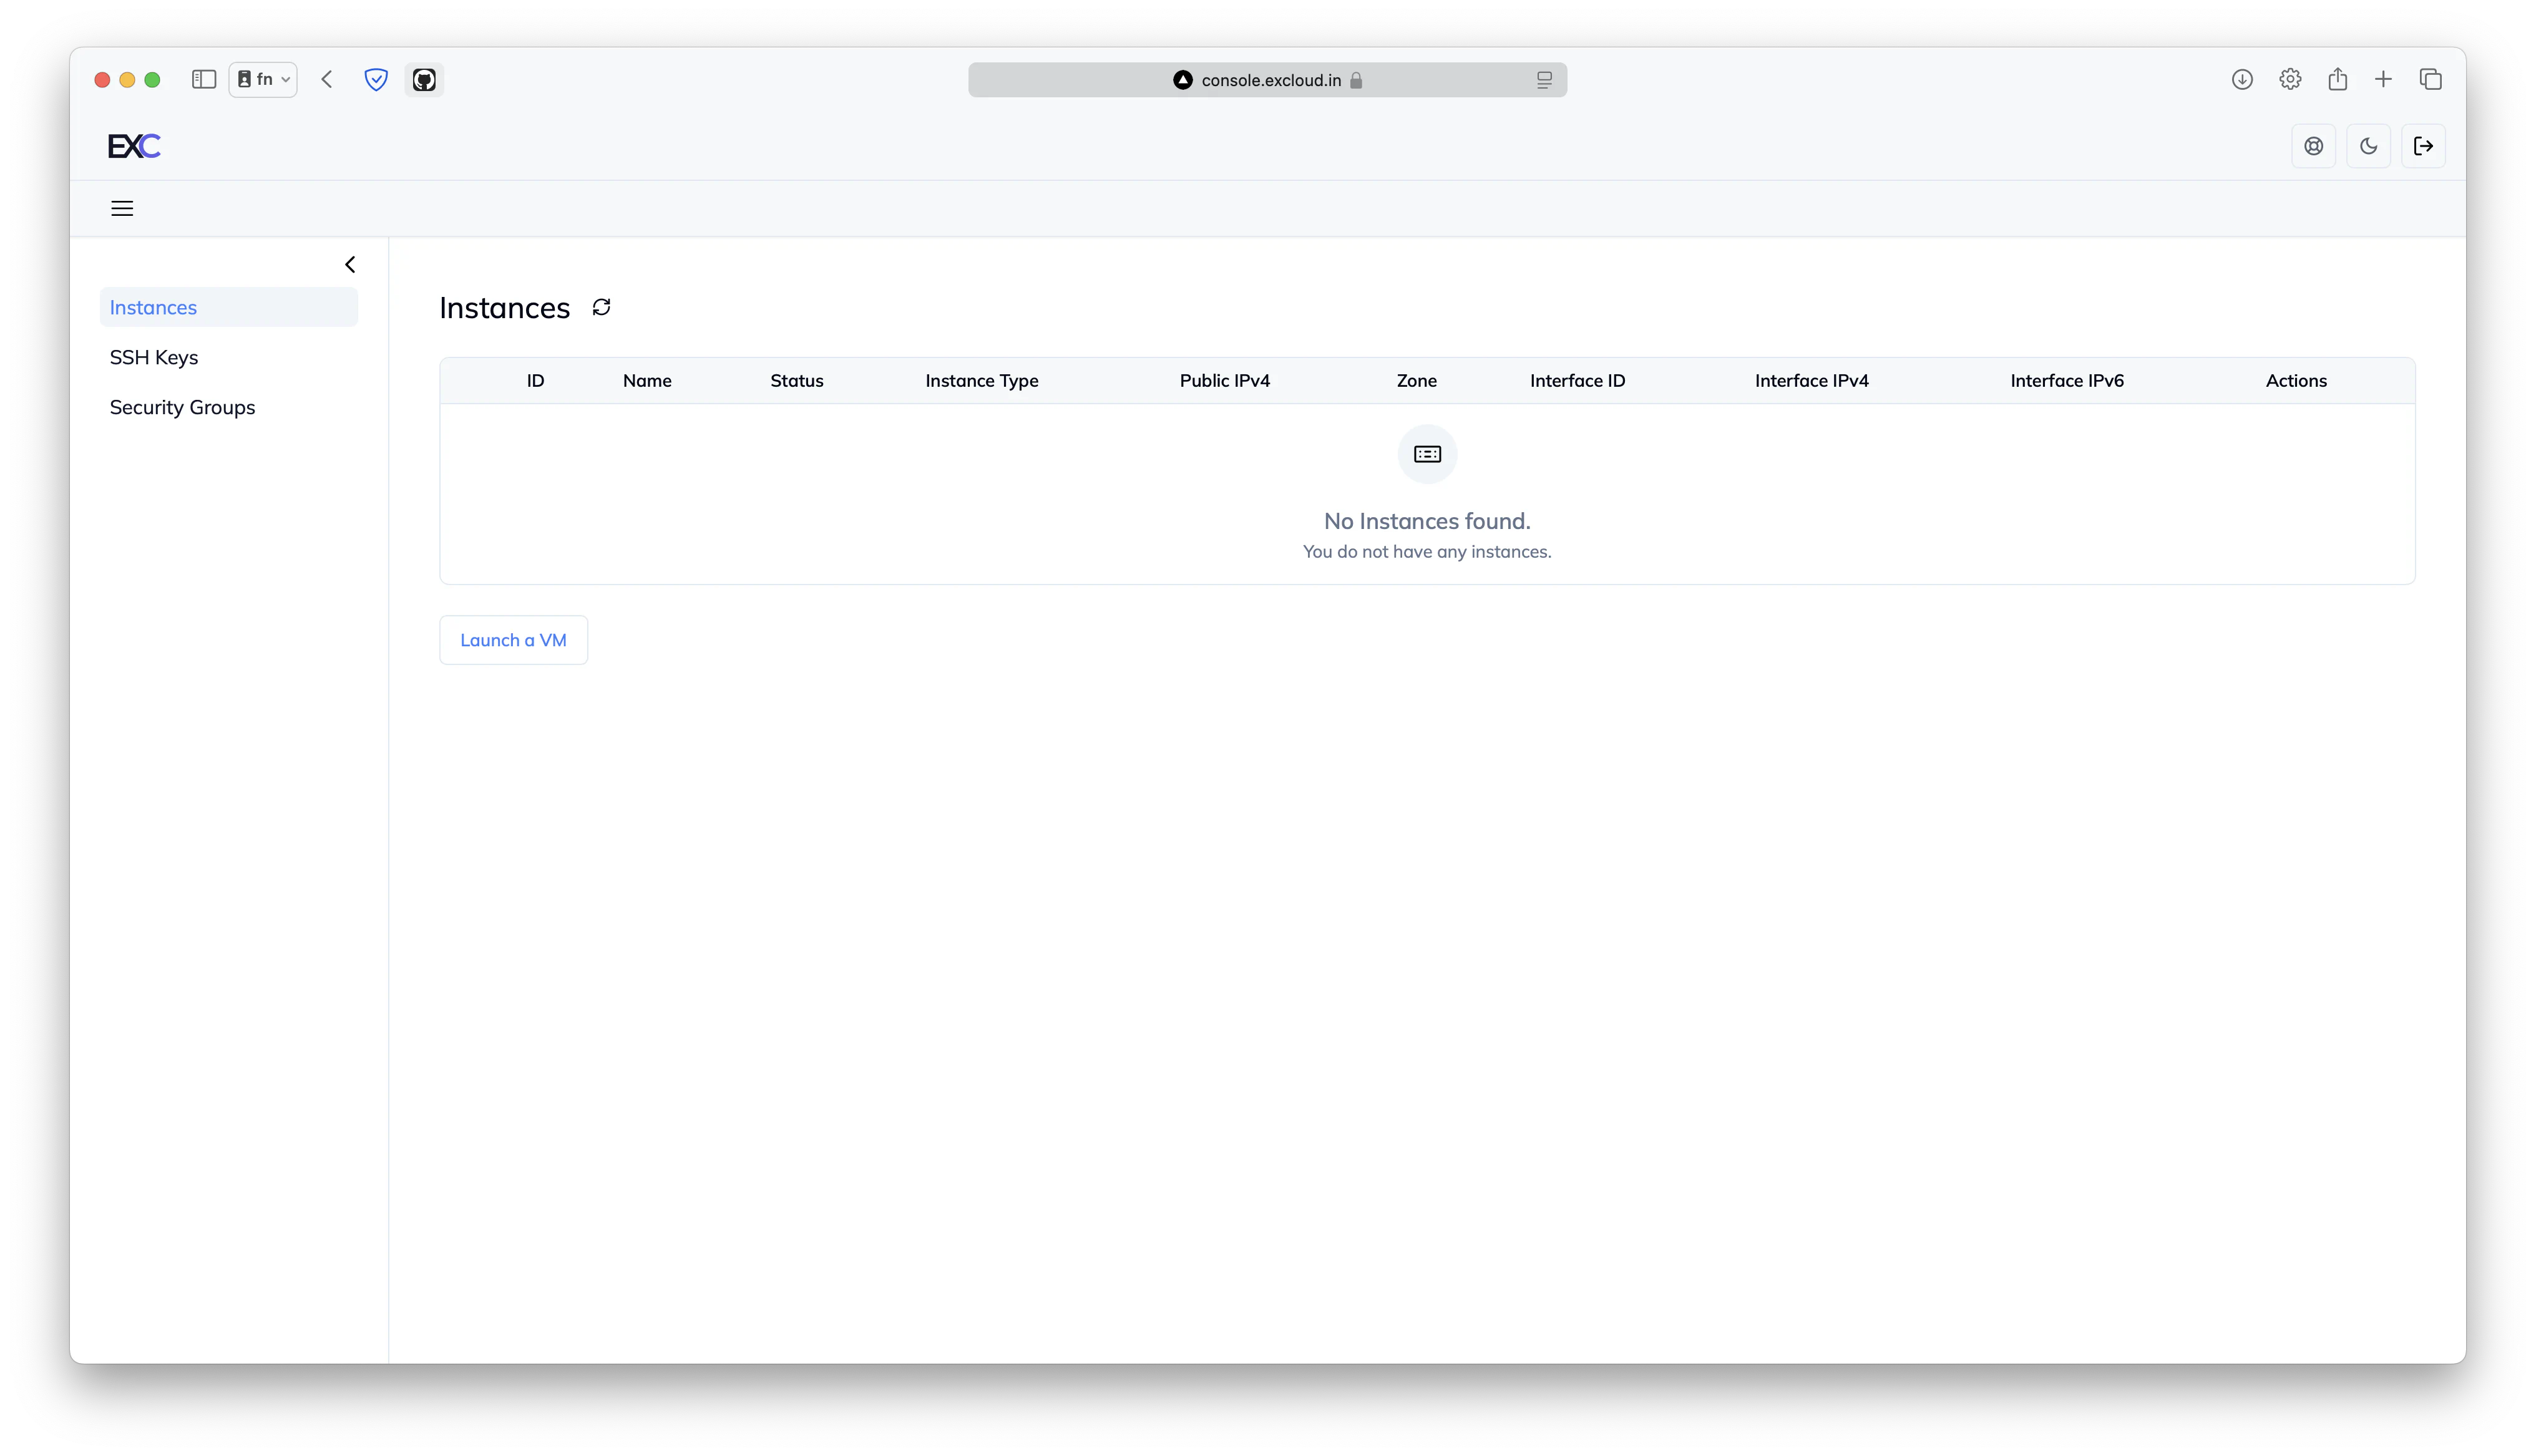View the tracking protection shield

tap(375, 79)
